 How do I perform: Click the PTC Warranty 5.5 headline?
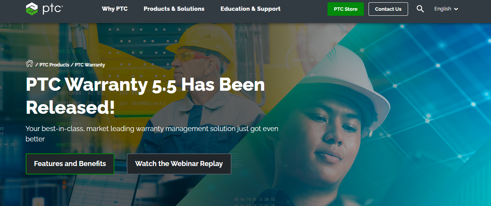pos(145,96)
